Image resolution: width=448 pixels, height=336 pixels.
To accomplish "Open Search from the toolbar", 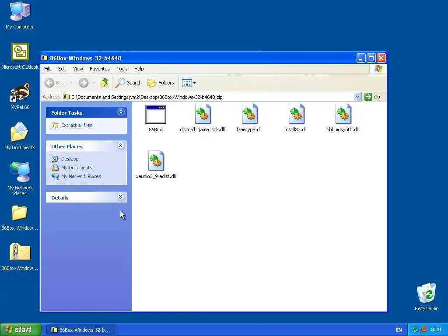I will pyautogui.click(x=128, y=83).
